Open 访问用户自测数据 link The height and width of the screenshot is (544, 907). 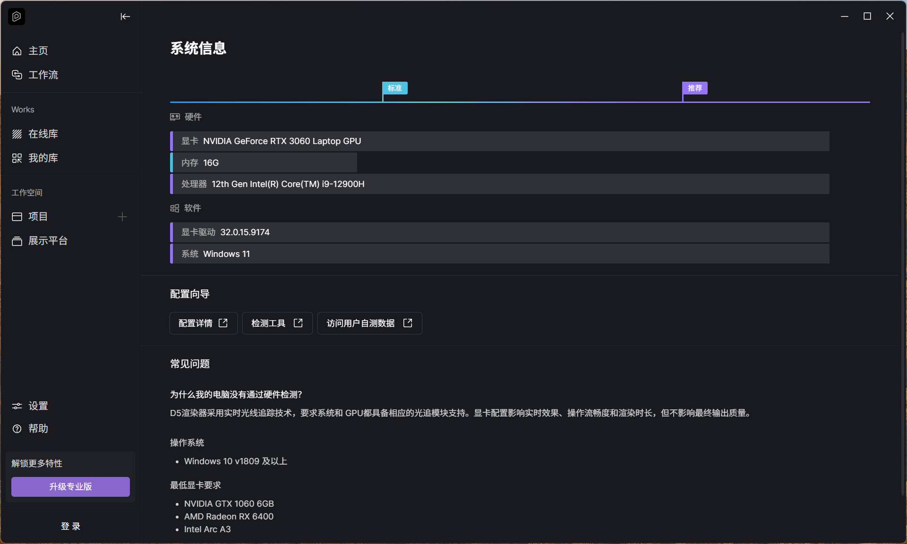click(x=369, y=323)
